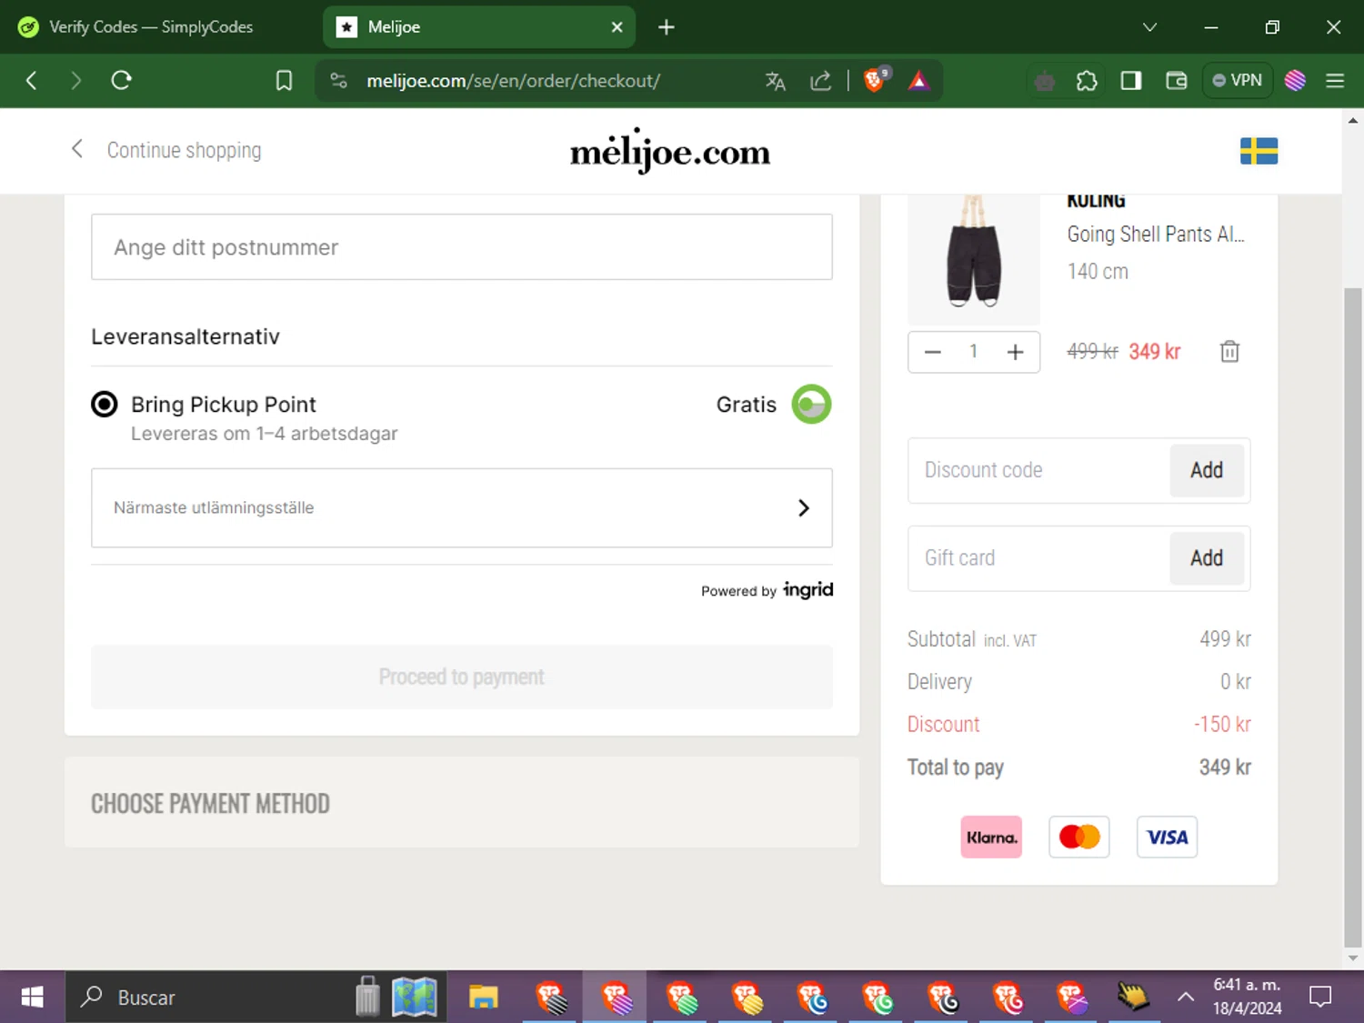Focus the 'Ange ditt postnummer' field
1364x1023 pixels.
tap(462, 247)
